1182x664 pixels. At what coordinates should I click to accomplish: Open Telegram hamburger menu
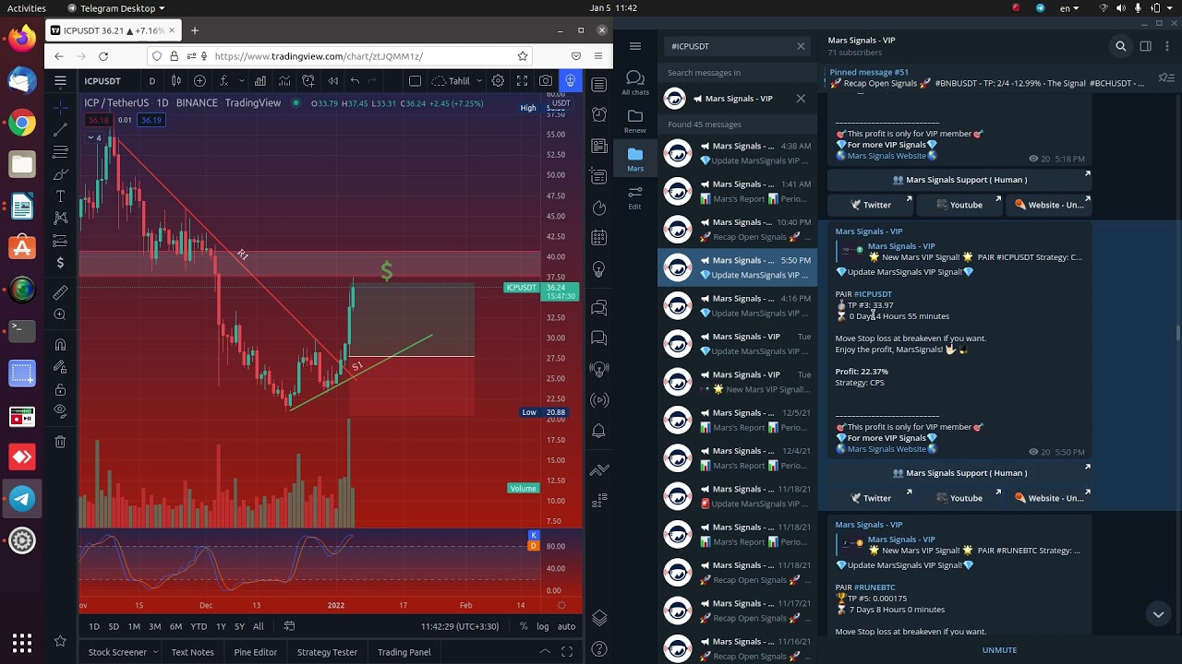tap(635, 46)
